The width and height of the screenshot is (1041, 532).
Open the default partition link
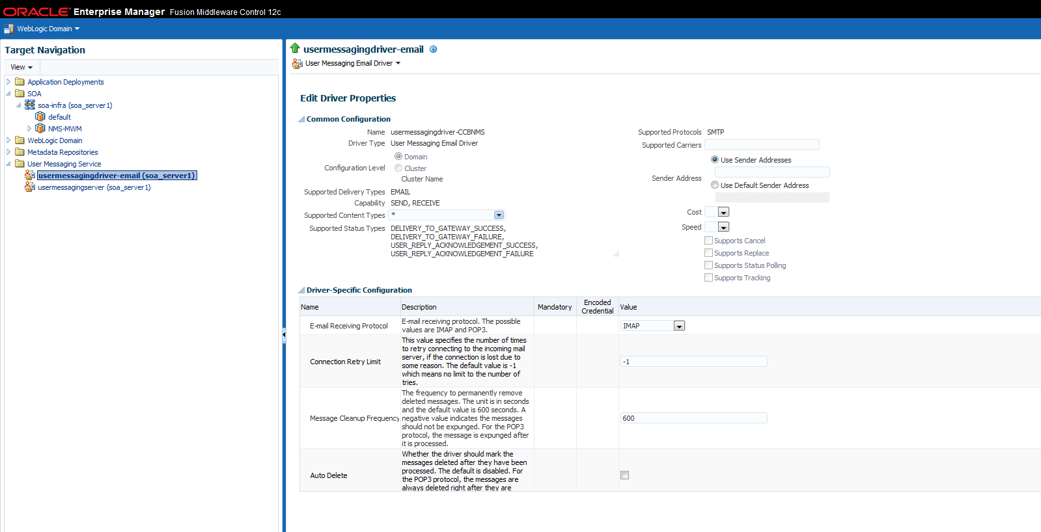click(x=59, y=117)
